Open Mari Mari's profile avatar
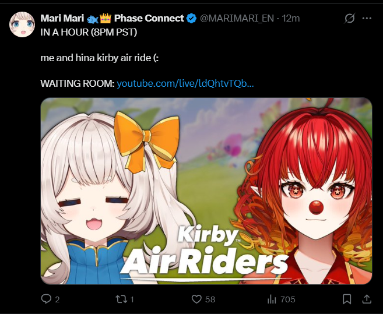The image size is (383, 314). click(22, 24)
